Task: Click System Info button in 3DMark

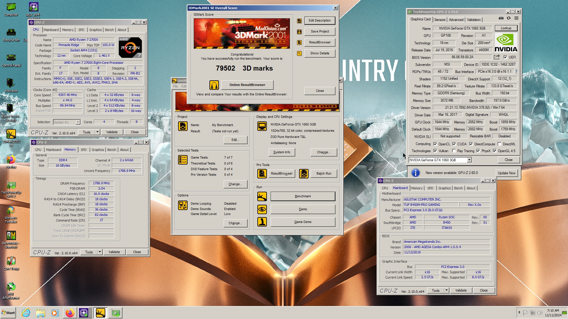Action: [x=282, y=152]
